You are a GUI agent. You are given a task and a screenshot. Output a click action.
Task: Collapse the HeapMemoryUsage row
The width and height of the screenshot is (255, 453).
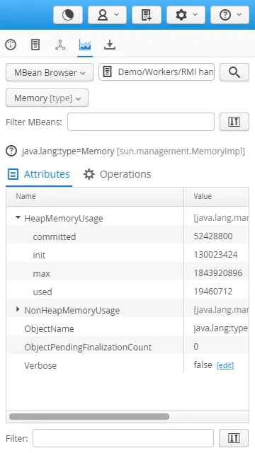pos(18,217)
